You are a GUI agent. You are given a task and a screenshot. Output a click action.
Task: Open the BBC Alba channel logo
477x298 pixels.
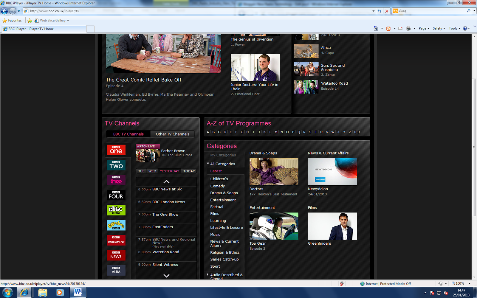116,270
